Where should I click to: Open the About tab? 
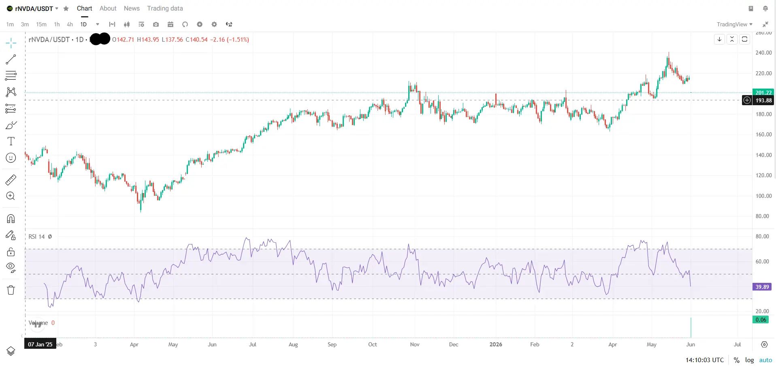coord(108,8)
